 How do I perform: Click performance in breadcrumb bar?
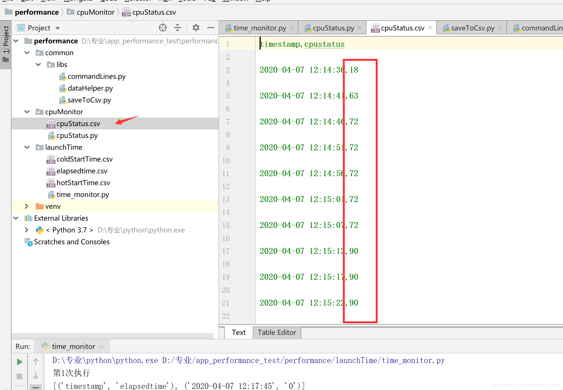pyautogui.click(x=37, y=12)
